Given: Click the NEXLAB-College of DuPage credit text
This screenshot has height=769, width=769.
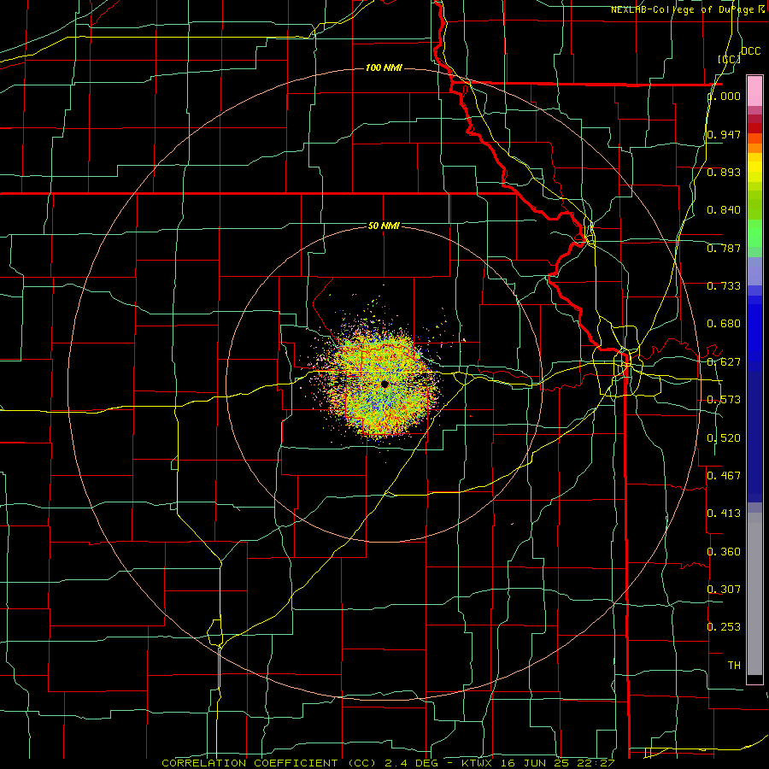Looking at the screenshot, I should pyautogui.click(x=688, y=9).
